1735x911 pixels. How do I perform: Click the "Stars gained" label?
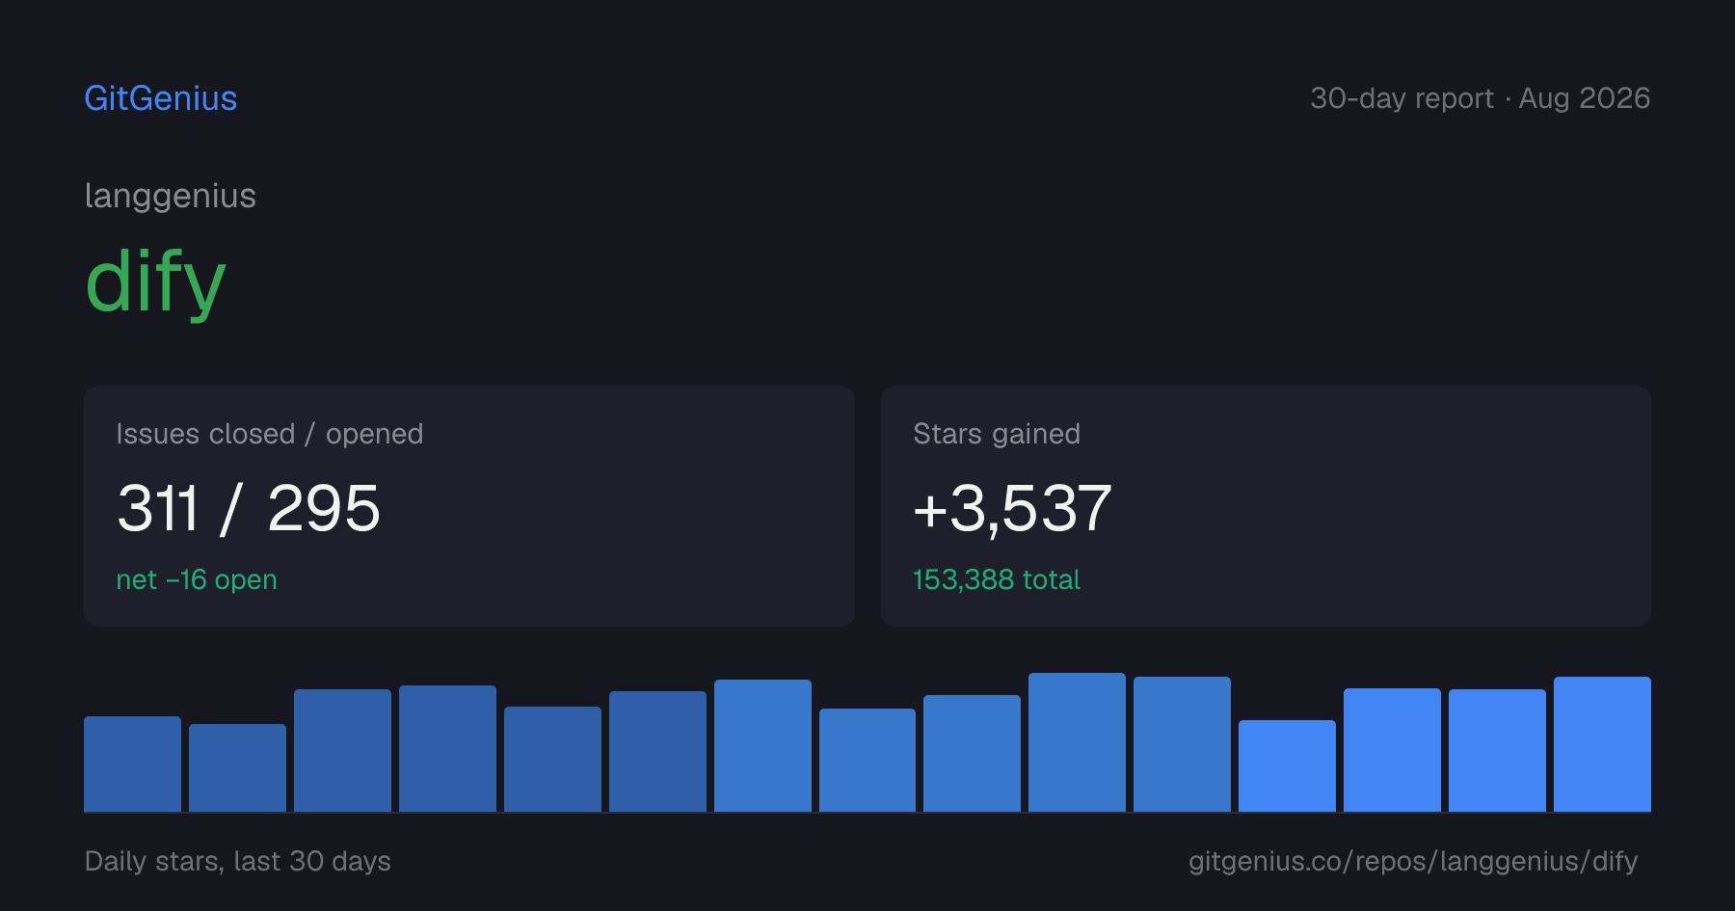(x=997, y=434)
